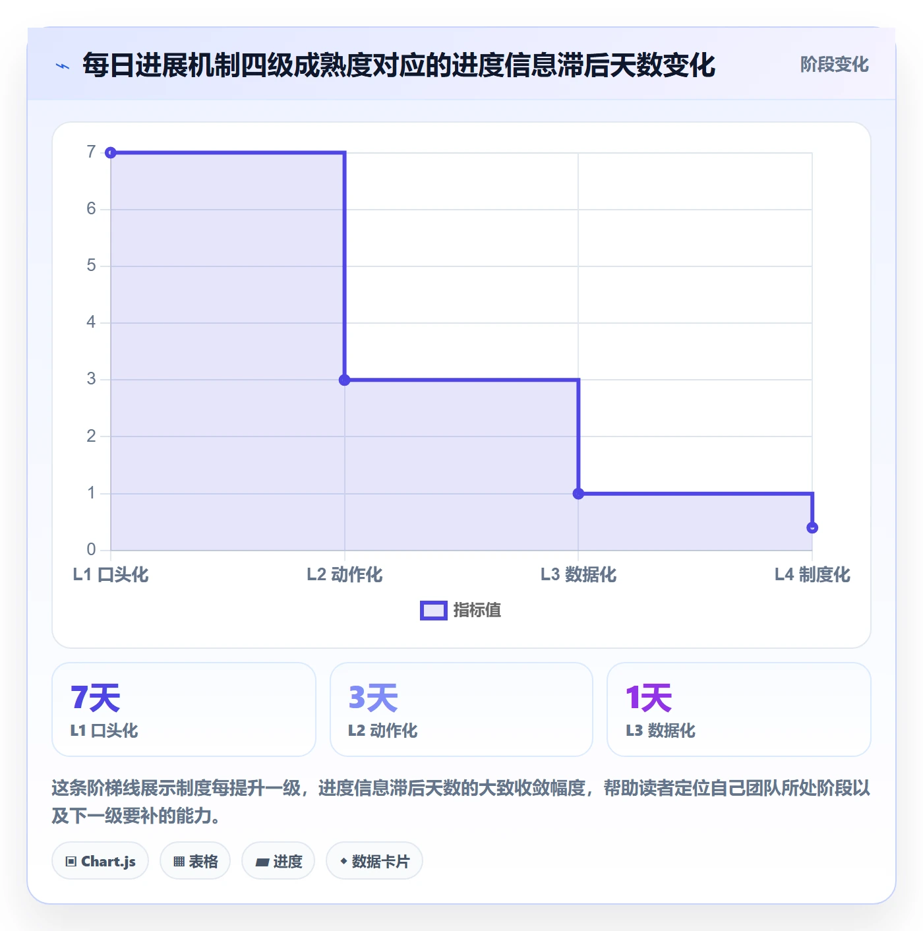Click the lightning icon beside the title
Image resolution: width=923 pixels, height=931 pixels.
coord(63,66)
